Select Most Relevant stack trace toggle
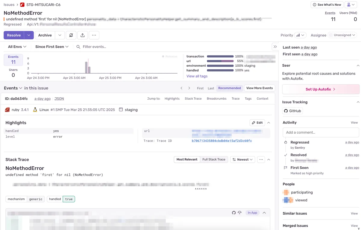Image resolution: width=361 pixels, height=230 pixels. [187, 159]
